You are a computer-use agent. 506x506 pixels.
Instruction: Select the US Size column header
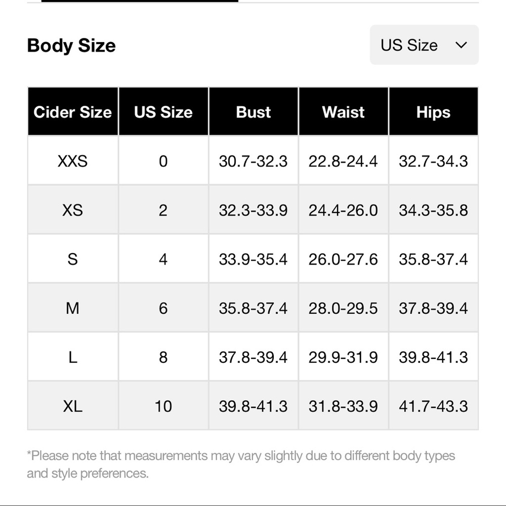163,112
